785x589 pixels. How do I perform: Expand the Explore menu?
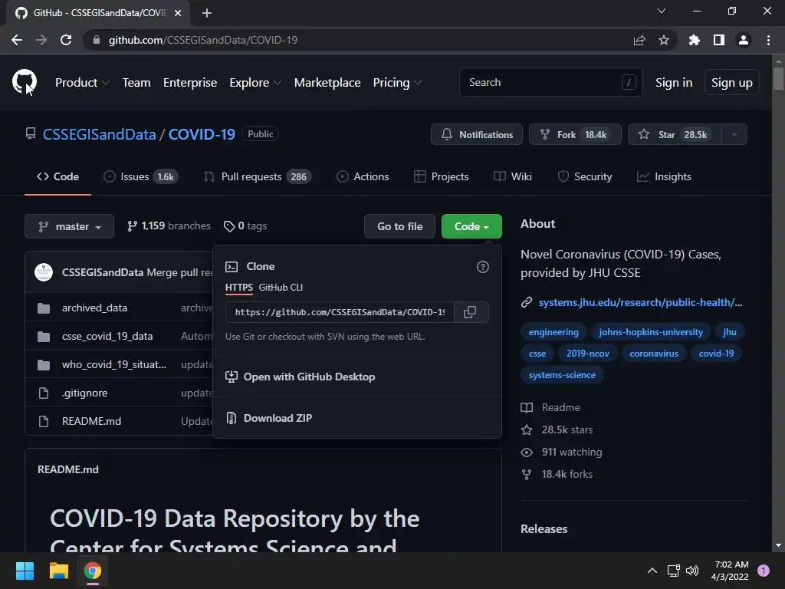tap(255, 83)
